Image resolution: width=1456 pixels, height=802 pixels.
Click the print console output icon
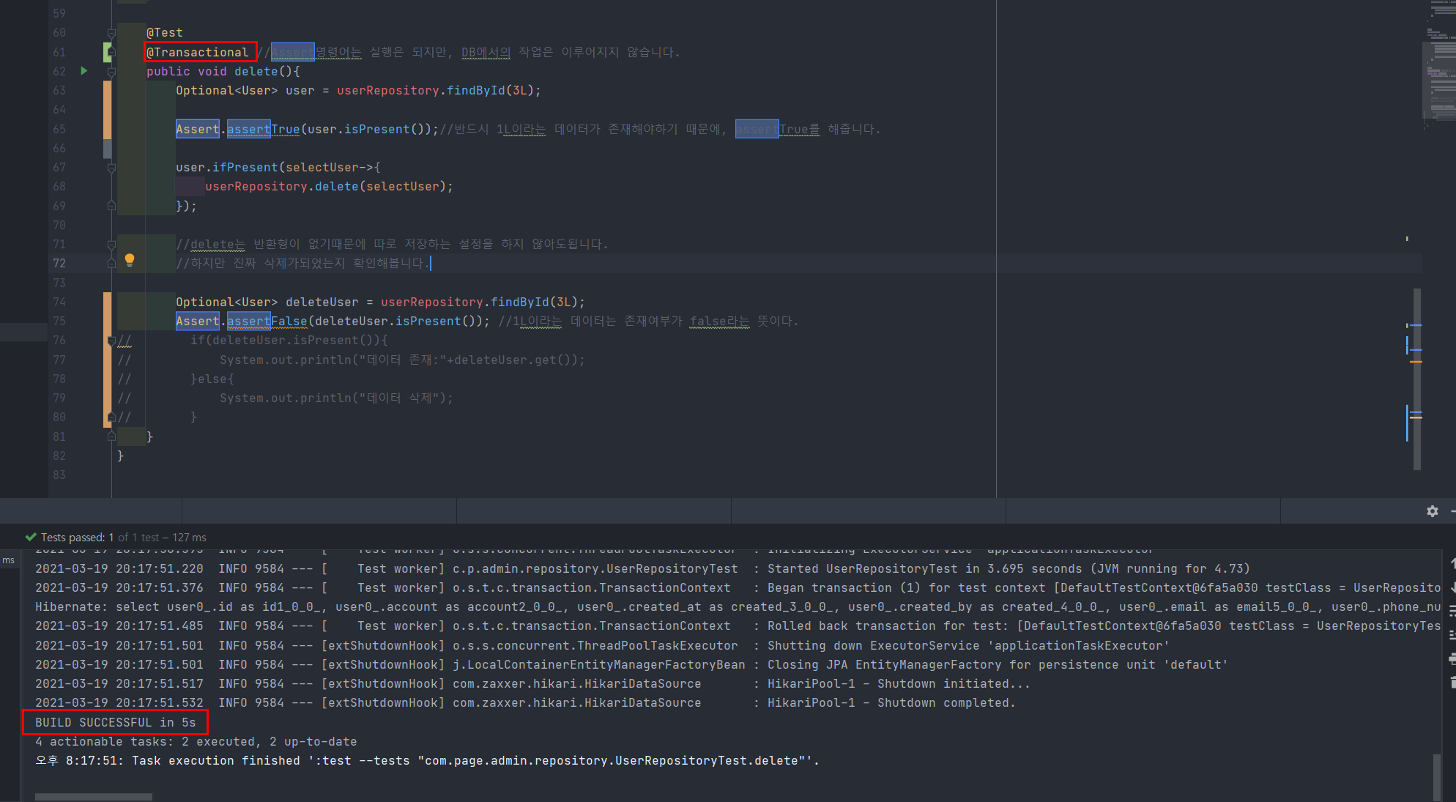(1452, 659)
